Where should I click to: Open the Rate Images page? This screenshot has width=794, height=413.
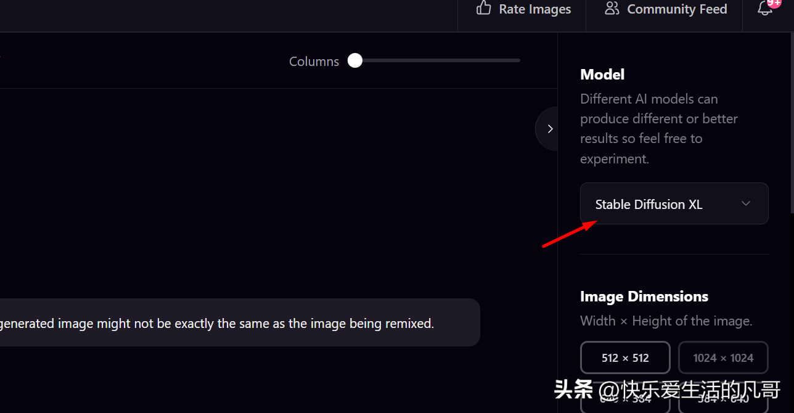534,9
